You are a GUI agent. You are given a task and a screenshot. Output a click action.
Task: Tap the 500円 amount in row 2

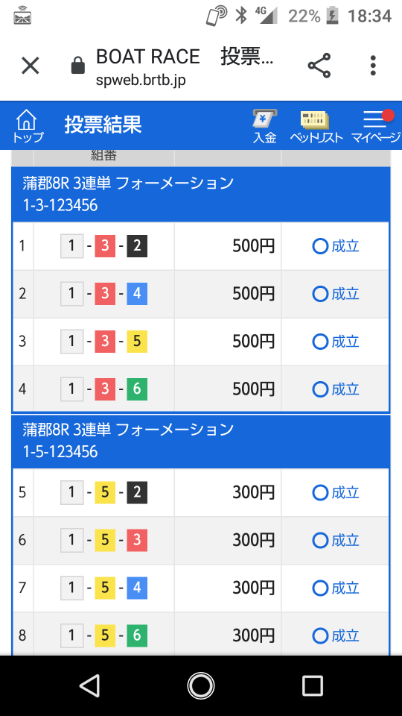253,294
